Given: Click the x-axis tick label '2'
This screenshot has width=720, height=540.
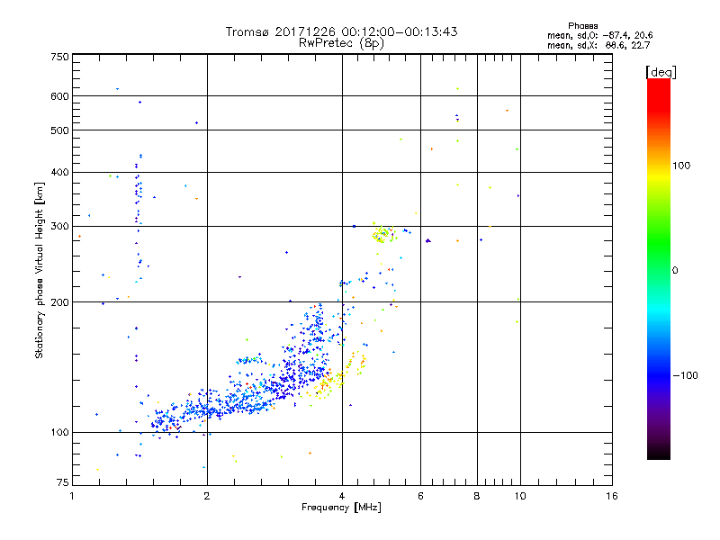Looking at the screenshot, I should pos(207,496).
